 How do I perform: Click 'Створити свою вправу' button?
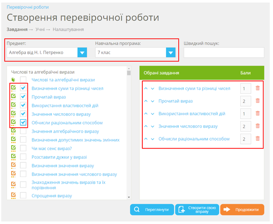[x=197, y=209]
